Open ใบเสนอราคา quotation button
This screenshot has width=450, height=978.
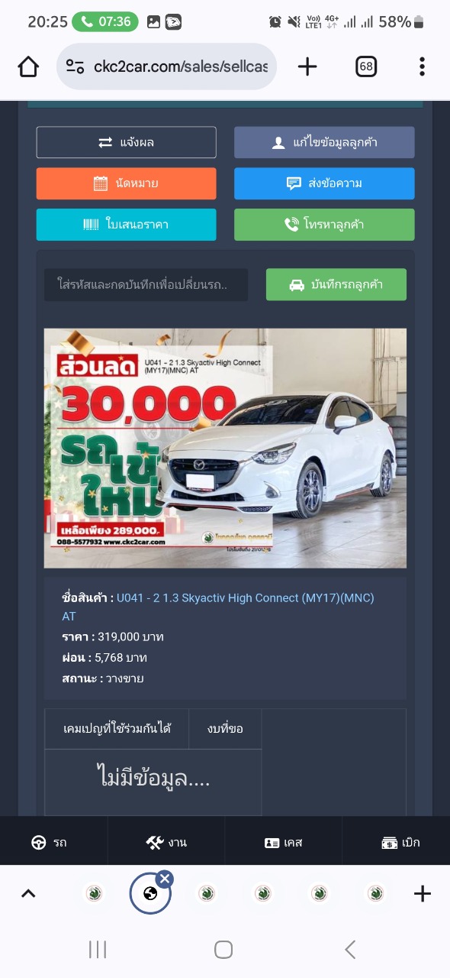coord(127,225)
